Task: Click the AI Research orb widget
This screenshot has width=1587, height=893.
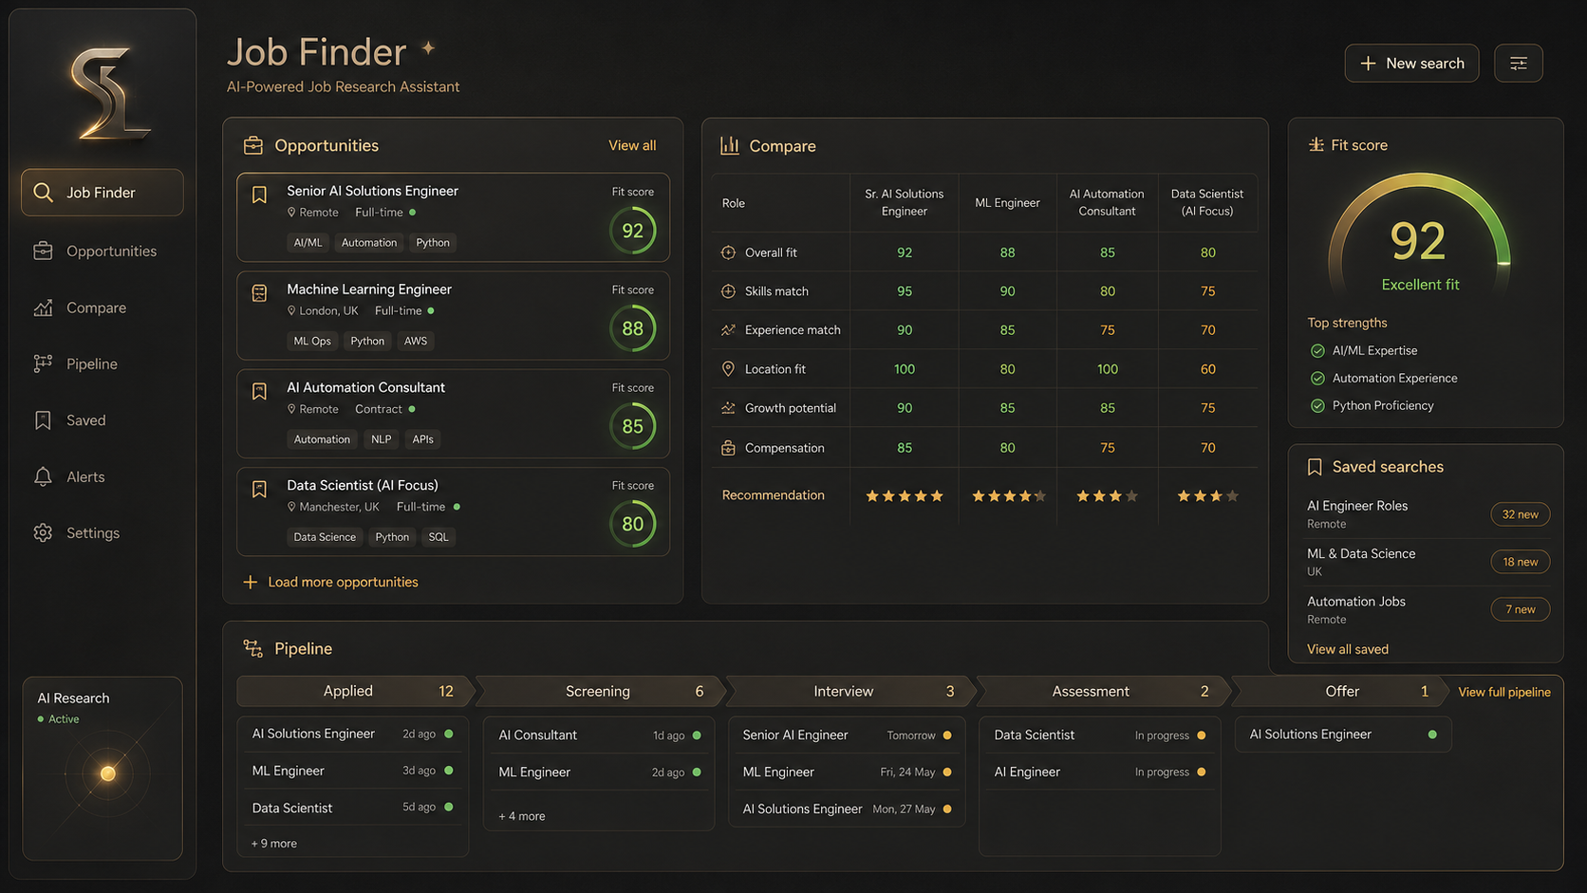Action: point(107,773)
